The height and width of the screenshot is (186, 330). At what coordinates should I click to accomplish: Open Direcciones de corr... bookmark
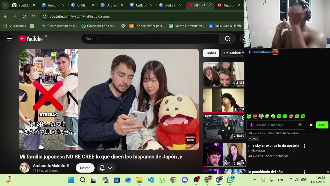[x=98, y=26]
